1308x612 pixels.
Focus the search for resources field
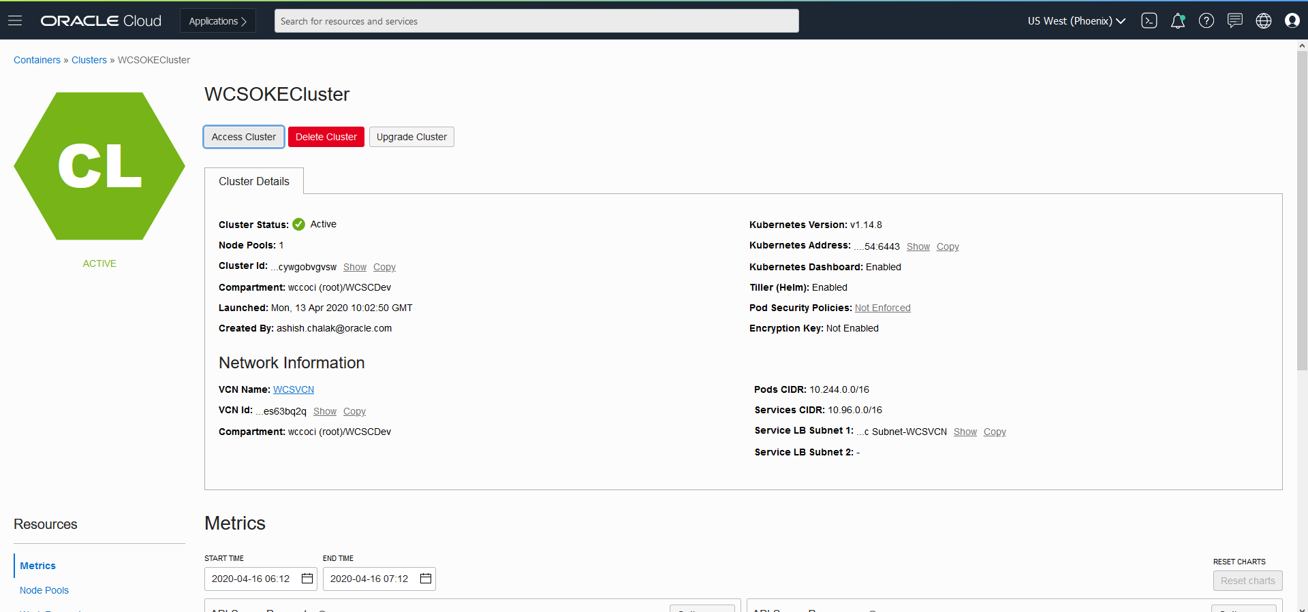coord(537,20)
